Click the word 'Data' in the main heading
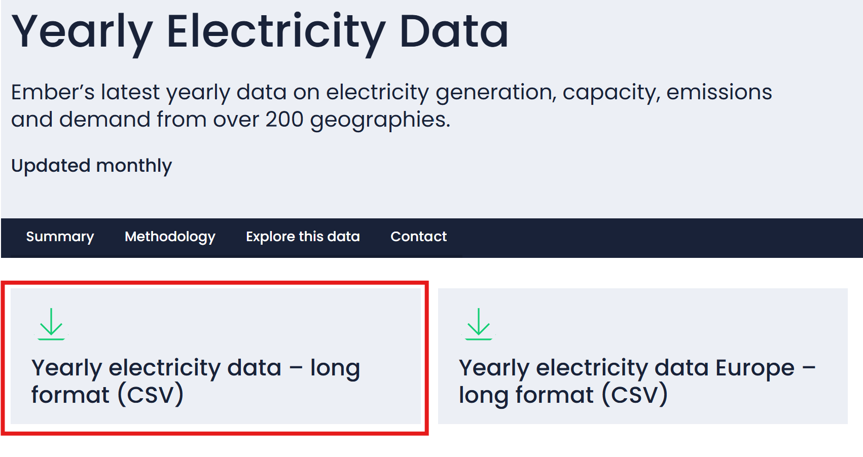The image size is (863, 457). 453,31
